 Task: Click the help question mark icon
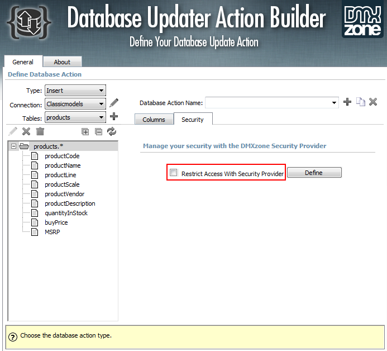tap(13, 336)
